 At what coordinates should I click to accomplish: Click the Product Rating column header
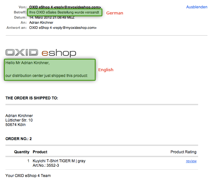click(x=183, y=152)
